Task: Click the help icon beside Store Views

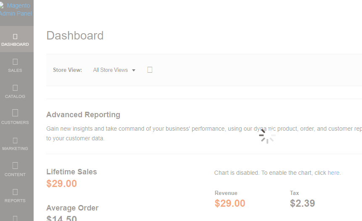Action: pyautogui.click(x=150, y=70)
